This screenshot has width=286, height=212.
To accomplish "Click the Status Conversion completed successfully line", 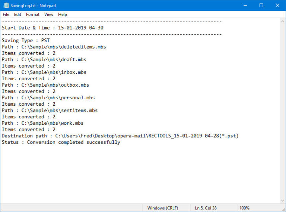I will pos(61,142).
